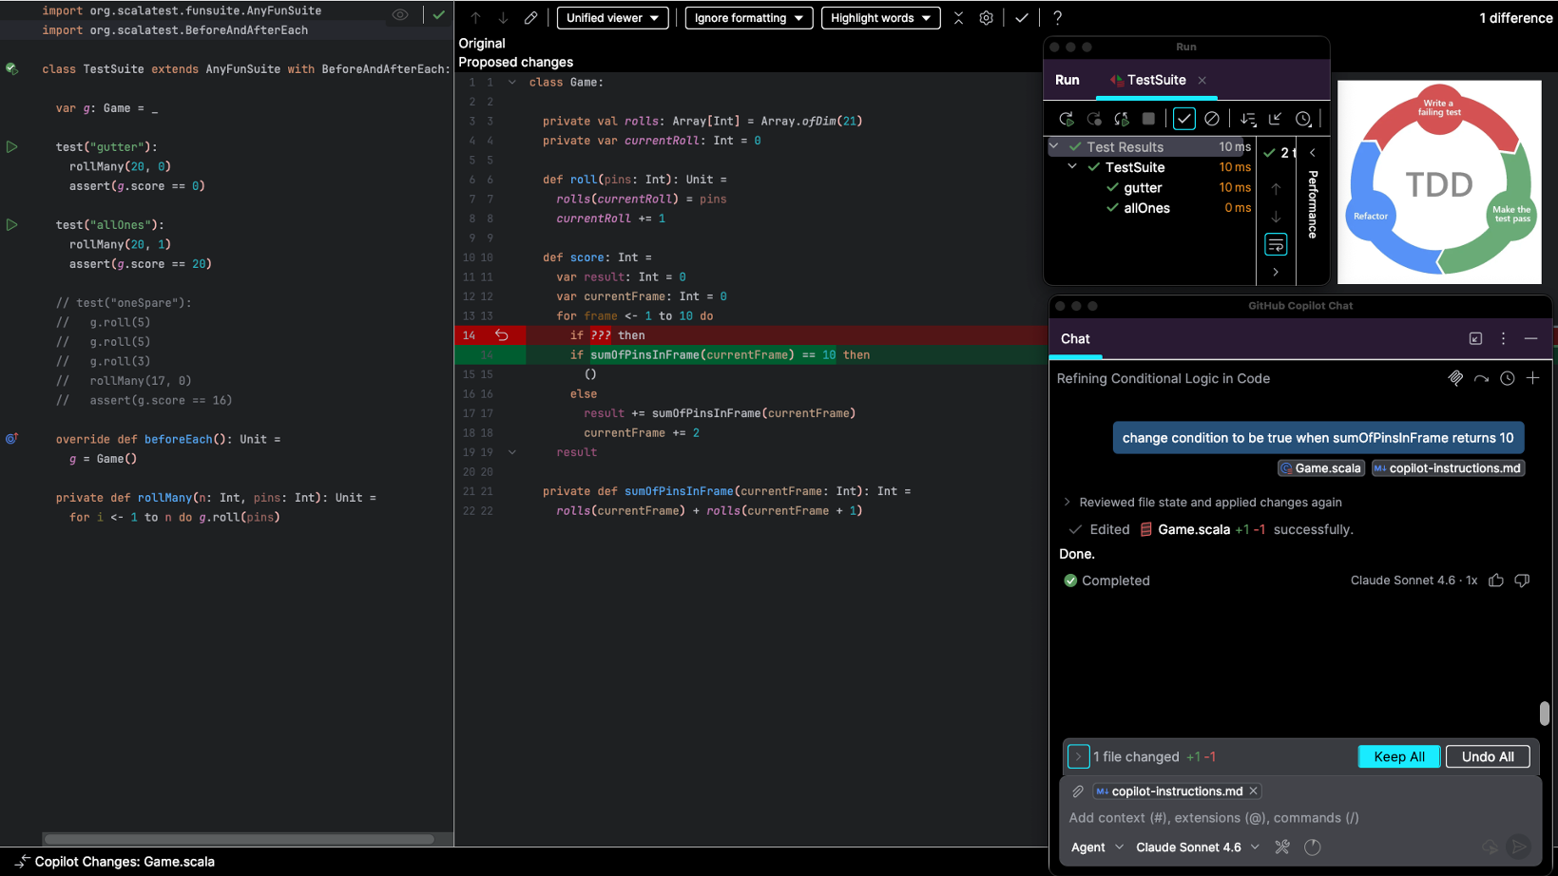Open the Claude Sonnet 4.6 model dropdown
Image resolution: width=1558 pixels, height=876 pixels.
[x=1197, y=847]
